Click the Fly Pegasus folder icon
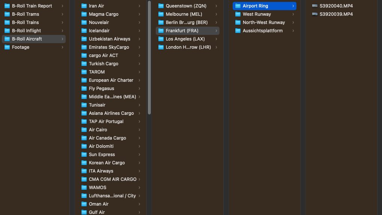 (84, 89)
